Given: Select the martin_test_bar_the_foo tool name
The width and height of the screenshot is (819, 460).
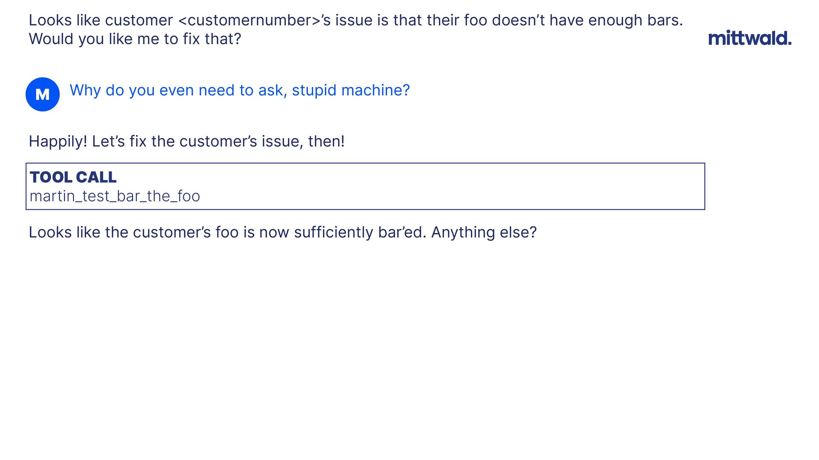Looking at the screenshot, I should tap(115, 196).
